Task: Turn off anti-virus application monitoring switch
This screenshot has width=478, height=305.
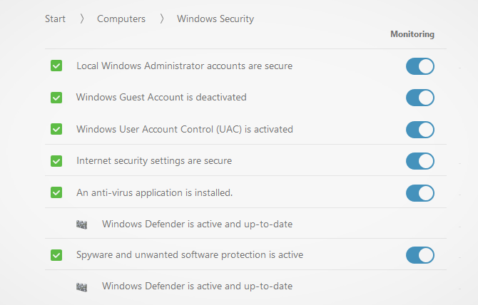Action: pos(420,193)
